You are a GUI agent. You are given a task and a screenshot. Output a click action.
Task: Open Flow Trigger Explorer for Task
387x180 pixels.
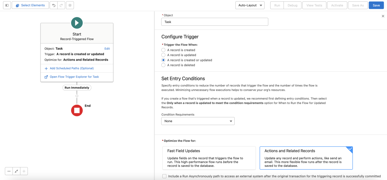(74, 77)
